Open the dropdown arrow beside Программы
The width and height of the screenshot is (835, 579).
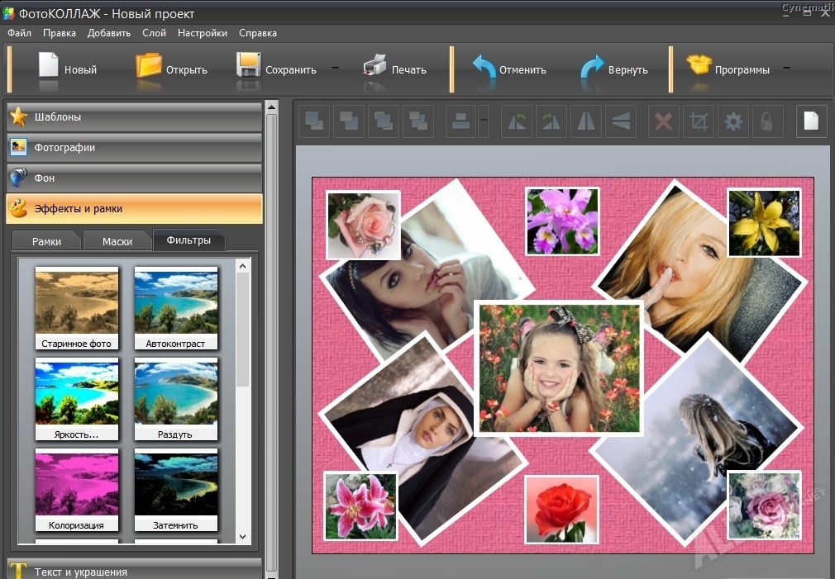point(786,69)
